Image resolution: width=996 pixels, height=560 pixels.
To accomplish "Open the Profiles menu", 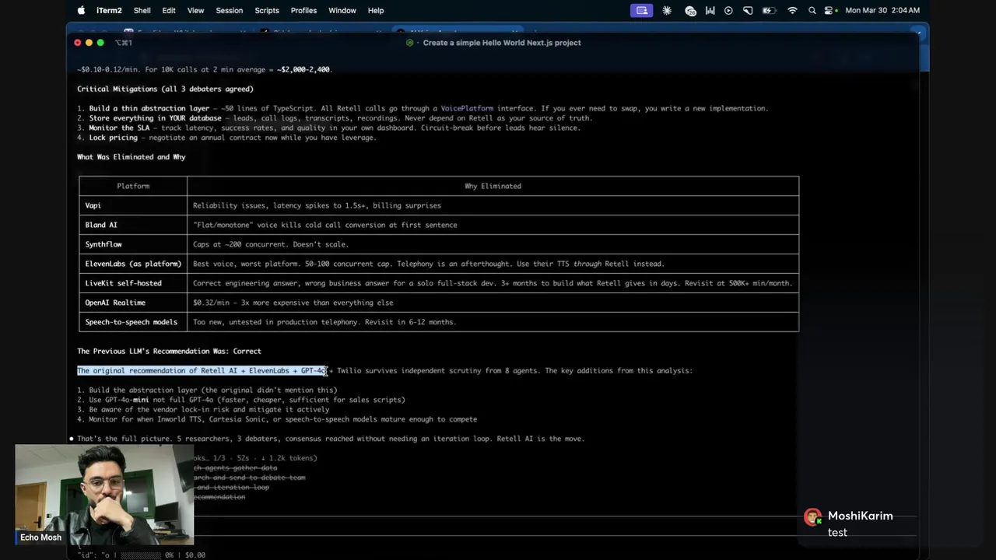I will pos(303,10).
